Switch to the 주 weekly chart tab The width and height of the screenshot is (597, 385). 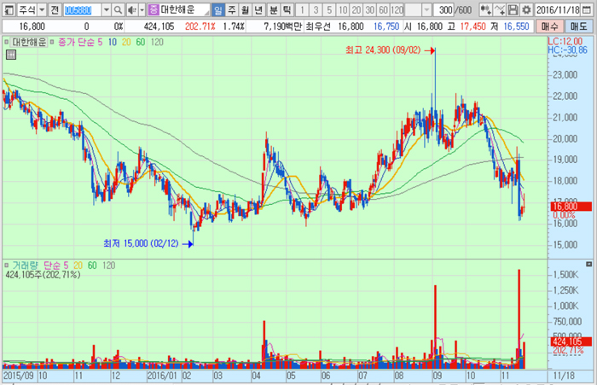point(233,10)
